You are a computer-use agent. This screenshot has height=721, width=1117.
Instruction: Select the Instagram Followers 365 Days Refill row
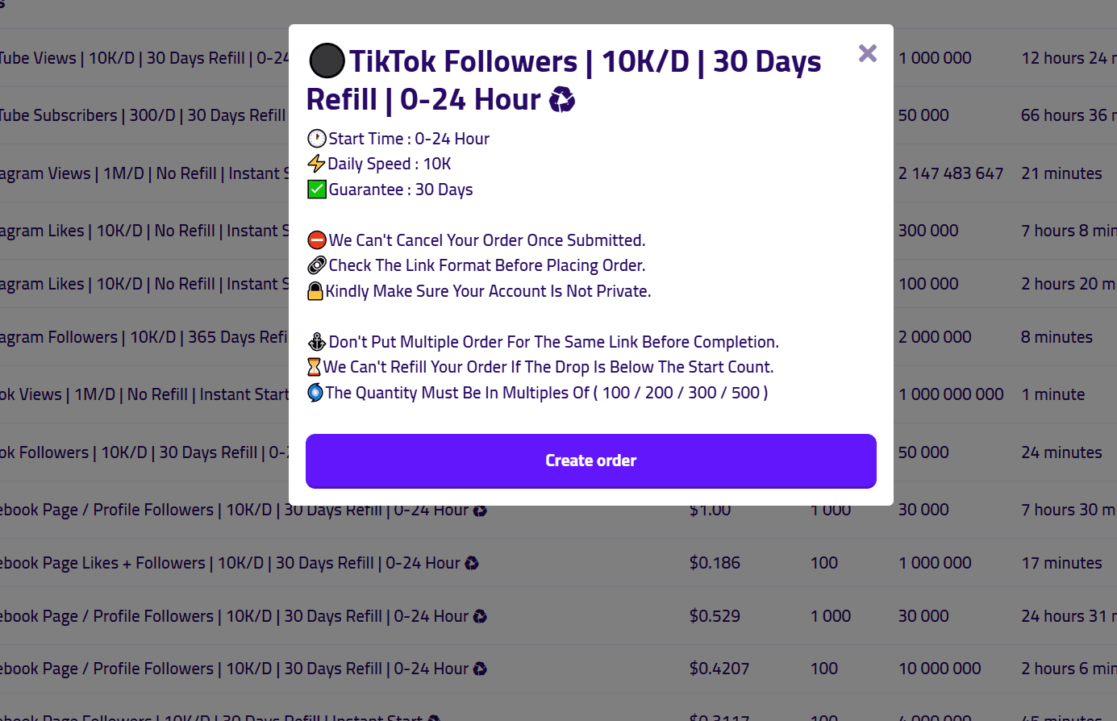(144, 337)
